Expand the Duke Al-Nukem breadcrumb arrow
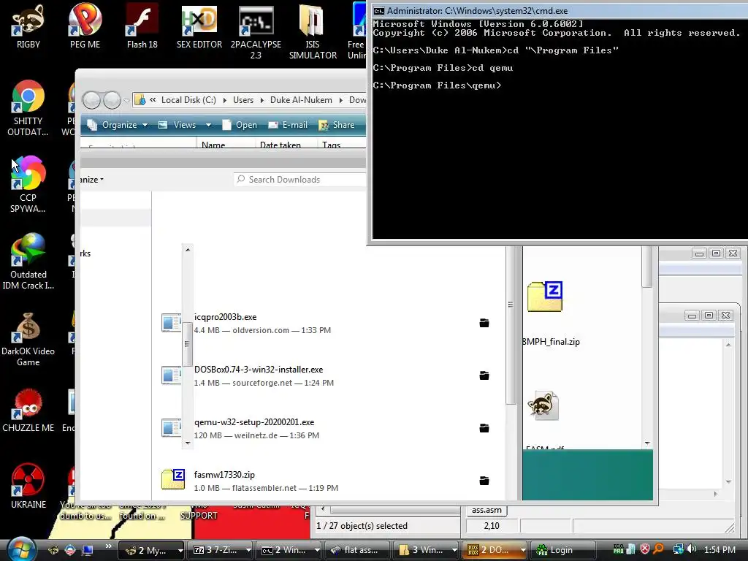The image size is (748, 561). tap(340, 100)
